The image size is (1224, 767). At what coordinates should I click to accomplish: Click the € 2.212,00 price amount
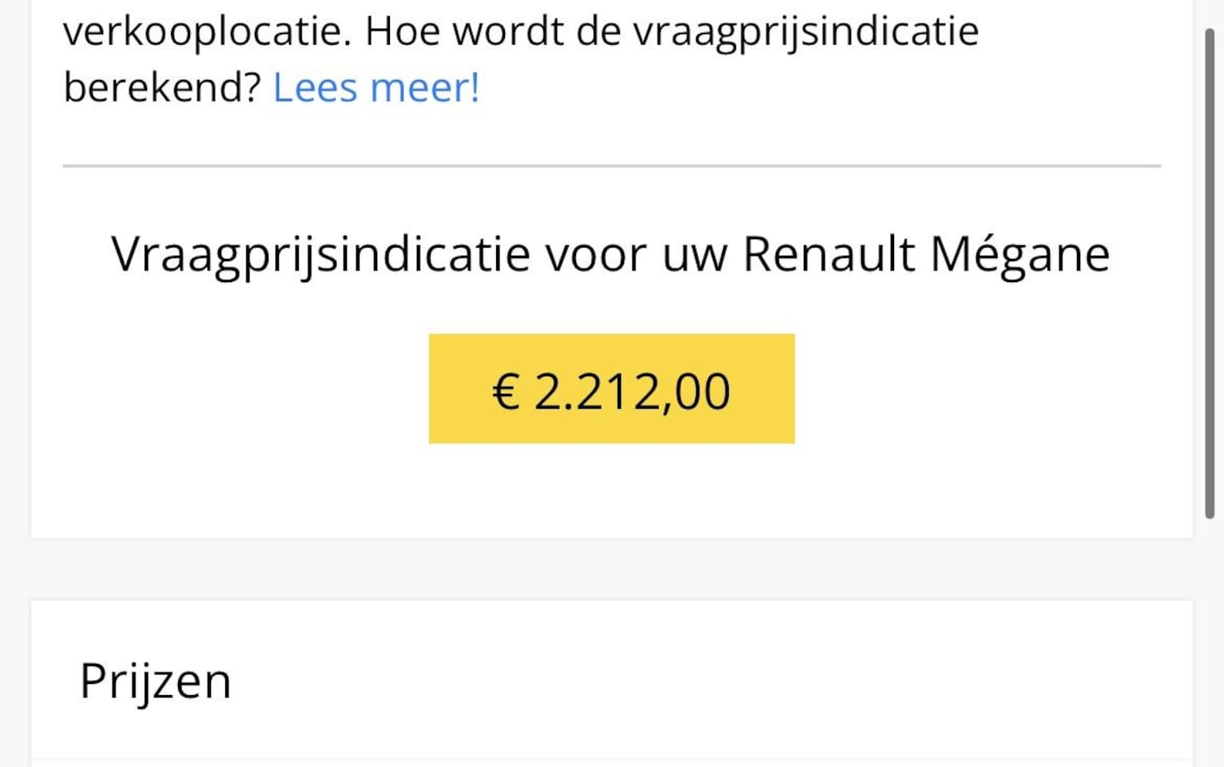tap(631, 391)
